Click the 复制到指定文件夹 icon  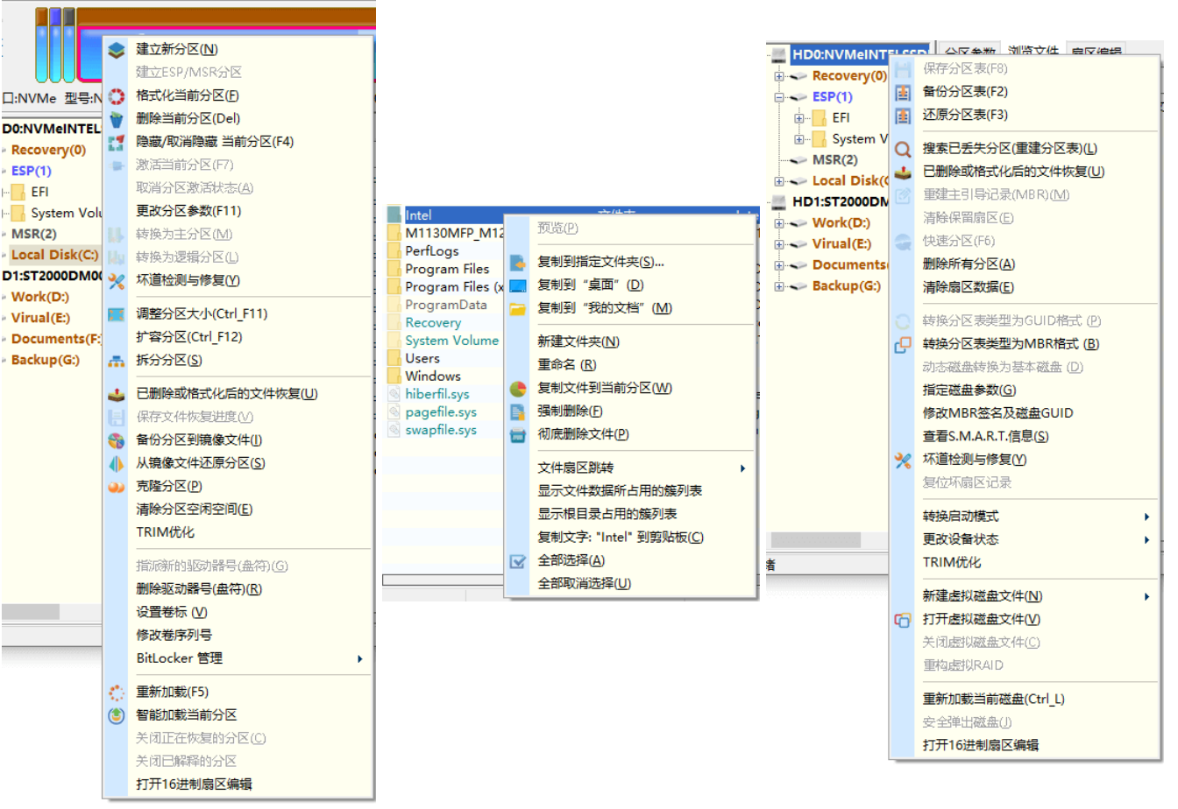tap(518, 262)
